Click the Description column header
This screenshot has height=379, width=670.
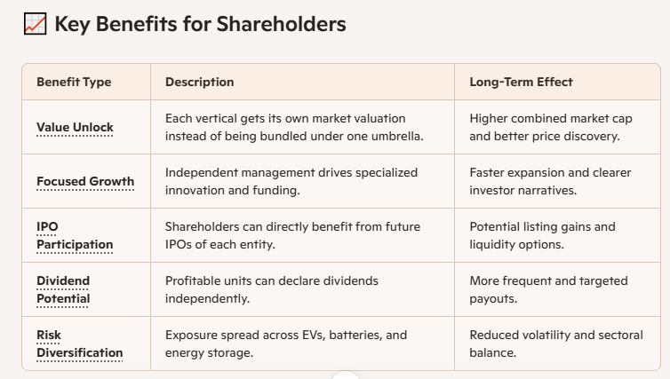[x=200, y=82]
